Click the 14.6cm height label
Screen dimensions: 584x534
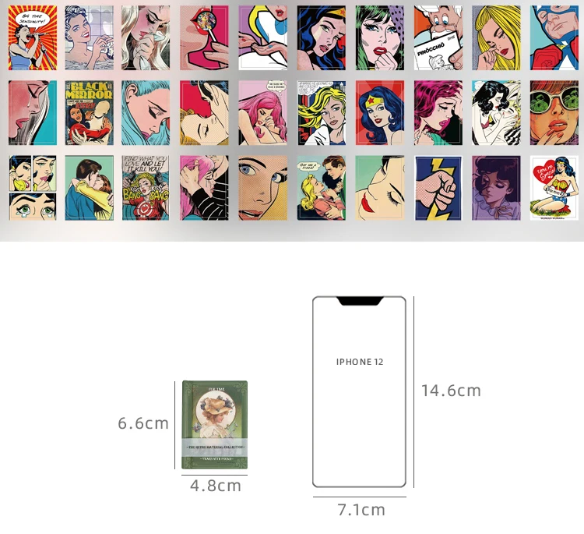coord(451,391)
